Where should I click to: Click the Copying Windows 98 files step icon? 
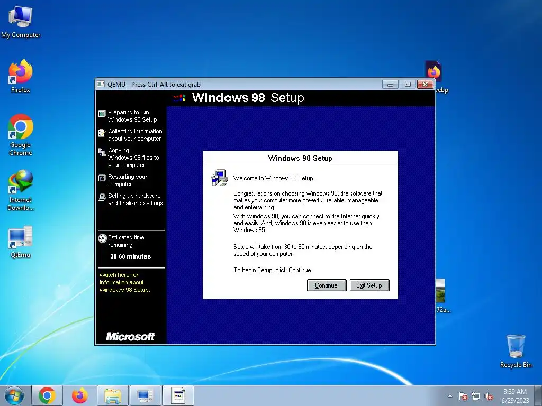pyautogui.click(x=102, y=152)
